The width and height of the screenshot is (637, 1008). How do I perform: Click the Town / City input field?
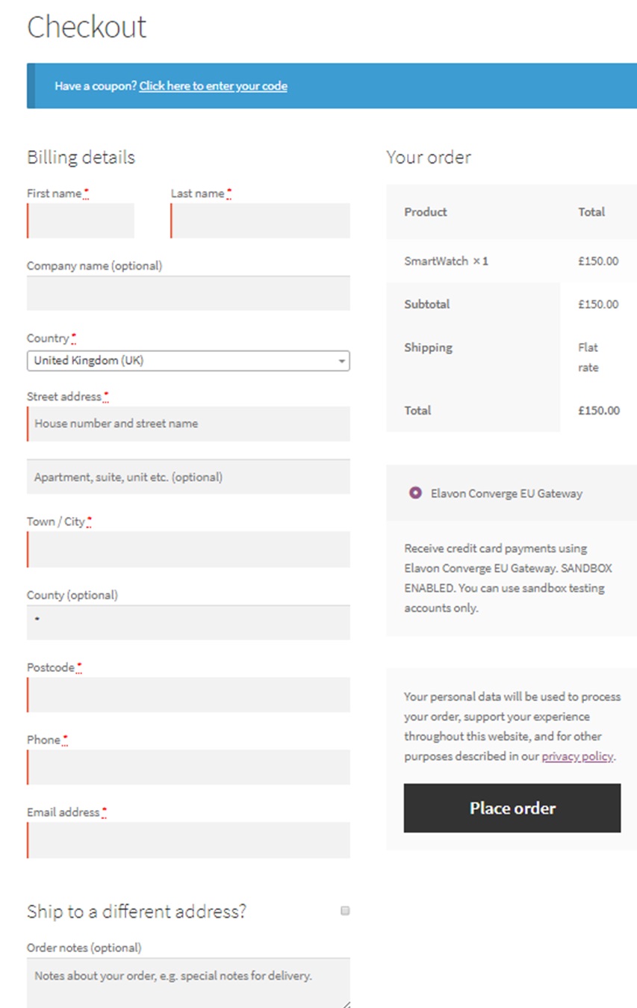(x=188, y=548)
